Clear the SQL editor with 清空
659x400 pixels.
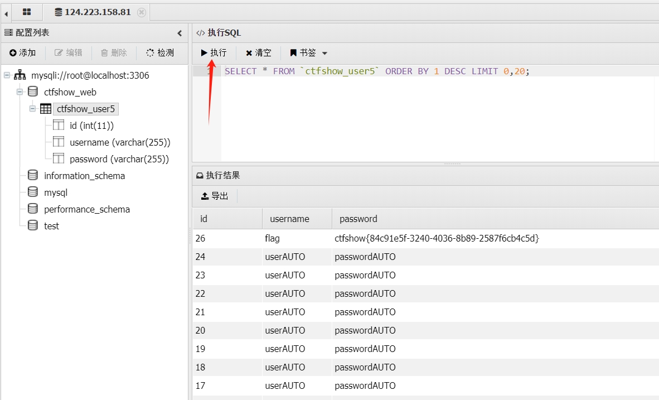tap(259, 52)
